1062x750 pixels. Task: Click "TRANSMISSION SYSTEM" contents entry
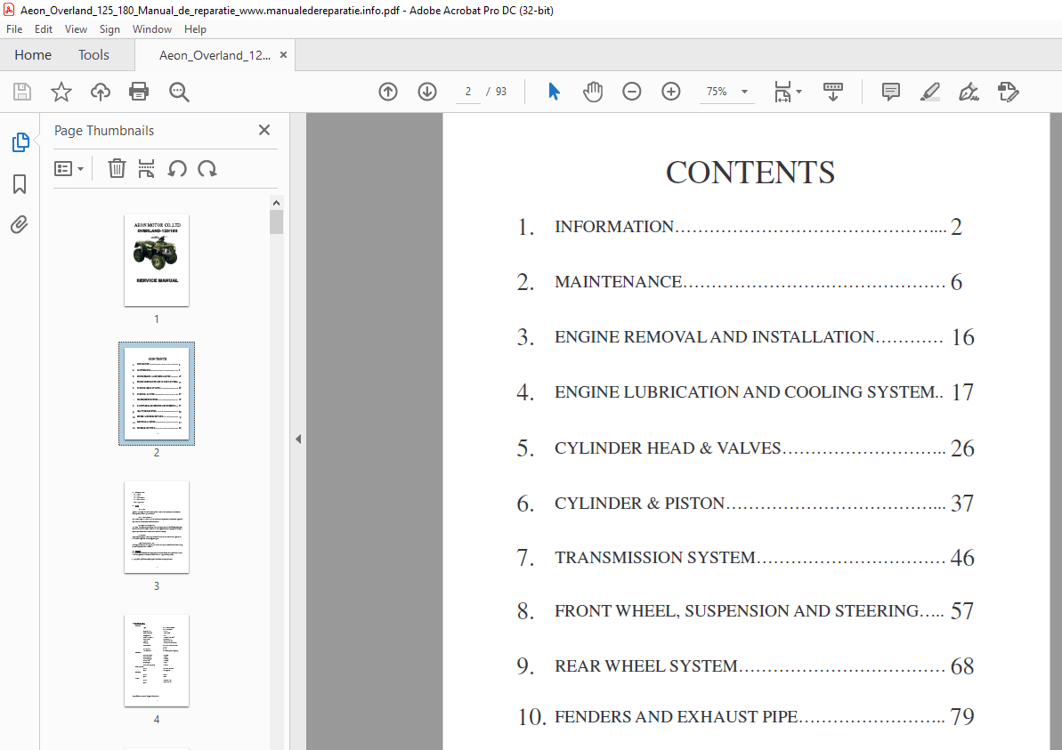coord(654,557)
